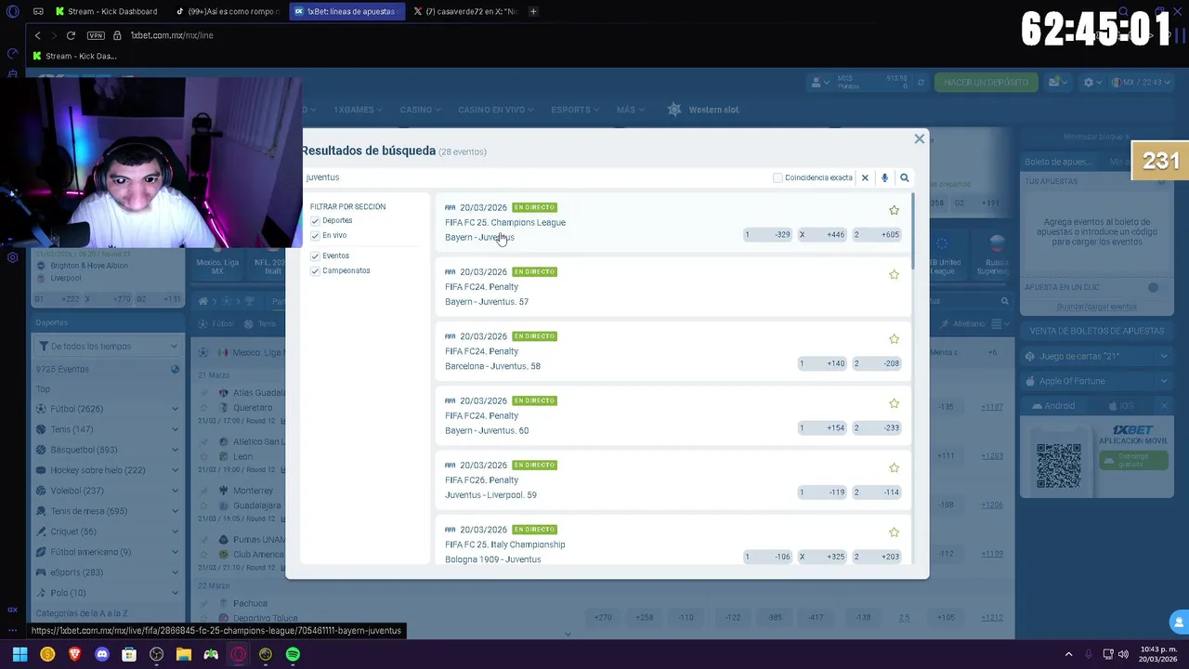Open Discord from taskbar

pos(102,654)
